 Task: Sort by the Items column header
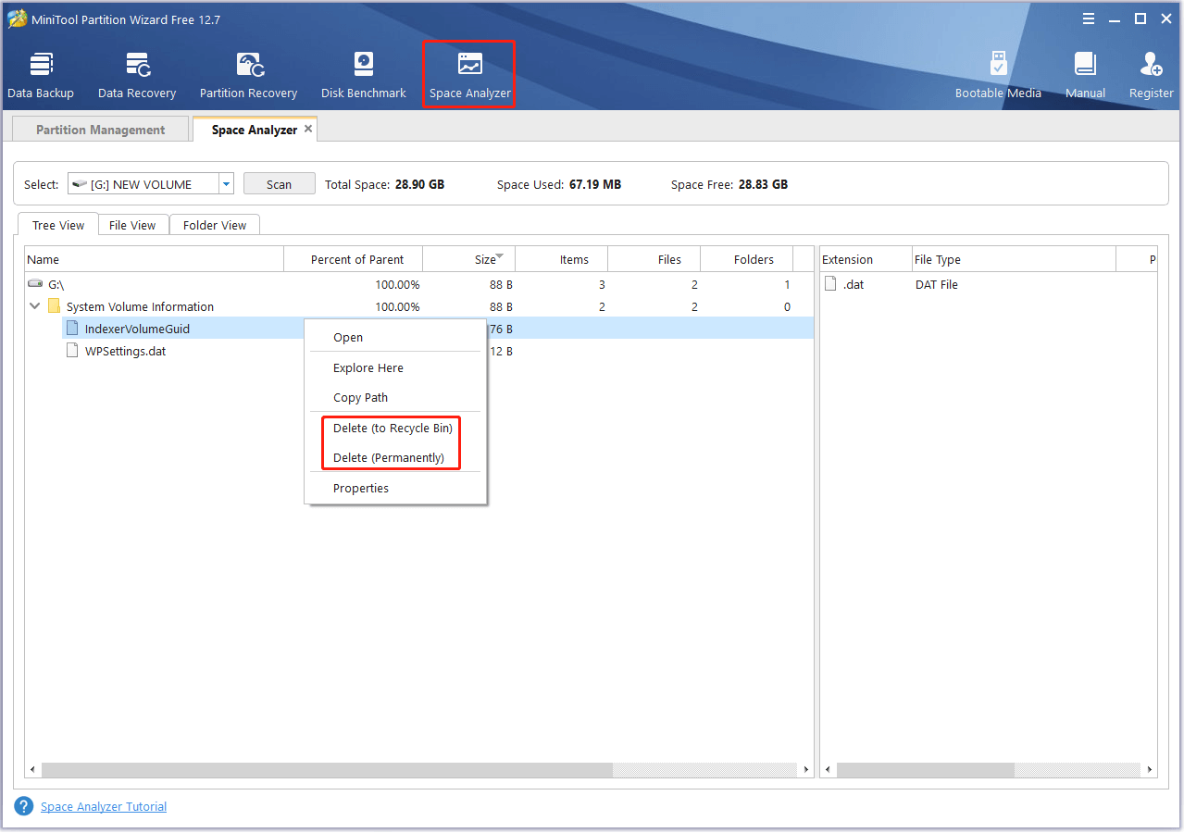coord(562,259)
